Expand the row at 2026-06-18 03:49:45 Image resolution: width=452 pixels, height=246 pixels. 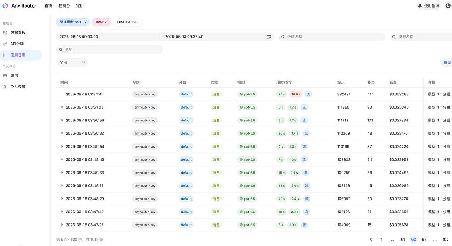[62, 159]
